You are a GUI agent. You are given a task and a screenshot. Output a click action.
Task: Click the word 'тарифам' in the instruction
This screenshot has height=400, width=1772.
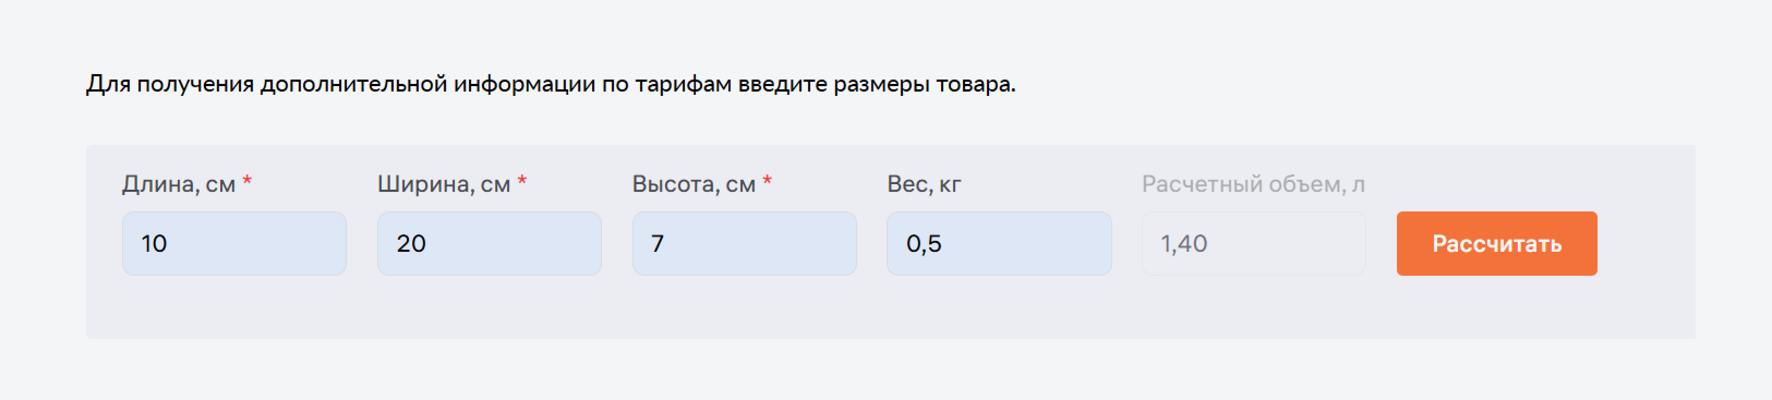coord(683,84)
